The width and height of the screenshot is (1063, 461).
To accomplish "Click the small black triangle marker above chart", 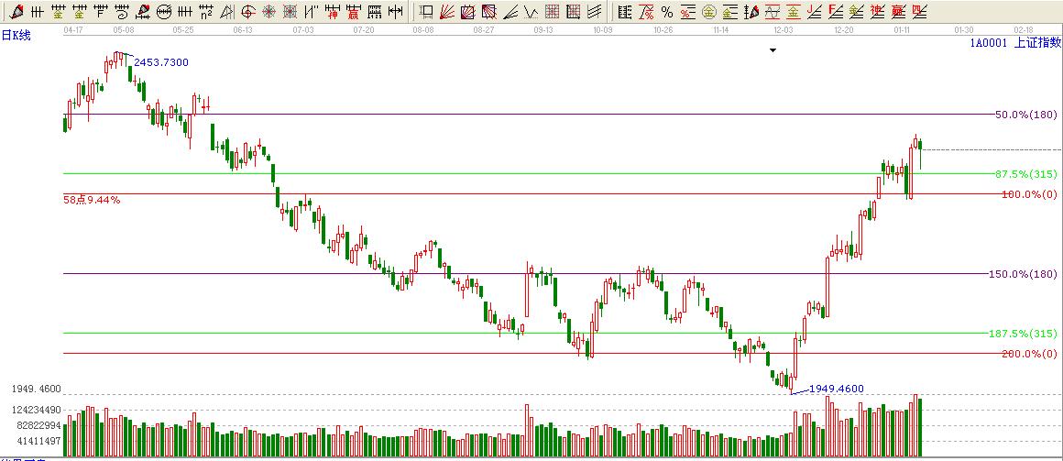I will (773, 51).
